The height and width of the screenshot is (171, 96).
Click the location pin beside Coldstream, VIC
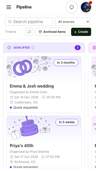coord(12,102)
